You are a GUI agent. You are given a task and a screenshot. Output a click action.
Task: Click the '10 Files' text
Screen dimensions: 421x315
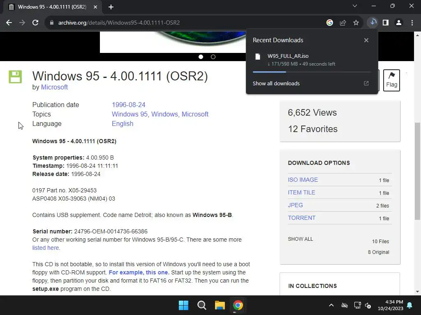pos(380,241)
